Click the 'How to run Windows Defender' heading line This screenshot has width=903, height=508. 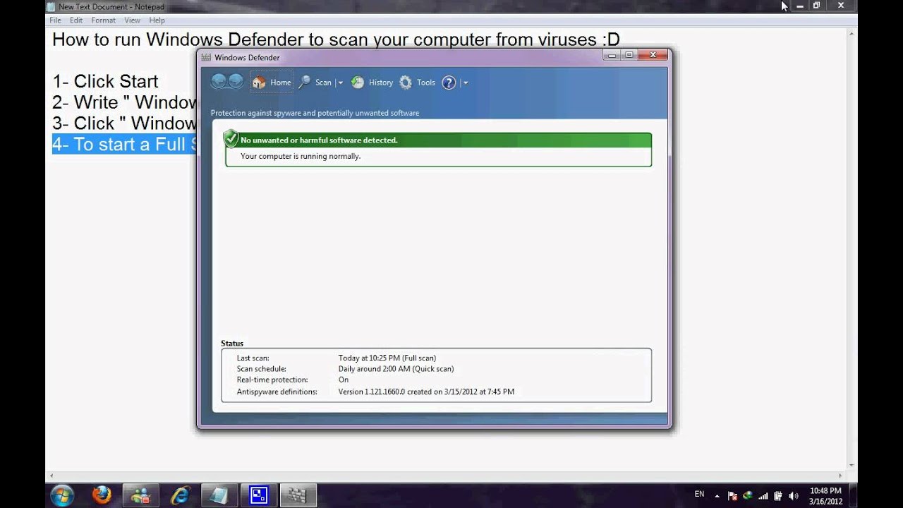pyautogui.click(x=336, y=40)
